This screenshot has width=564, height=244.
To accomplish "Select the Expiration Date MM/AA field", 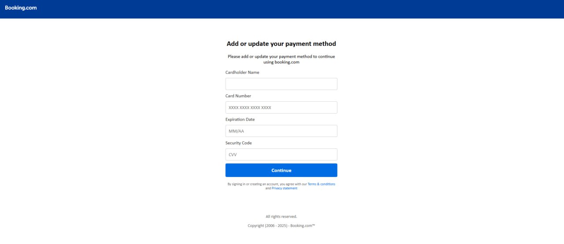I will pyautogui.click(x=281, y=131).
